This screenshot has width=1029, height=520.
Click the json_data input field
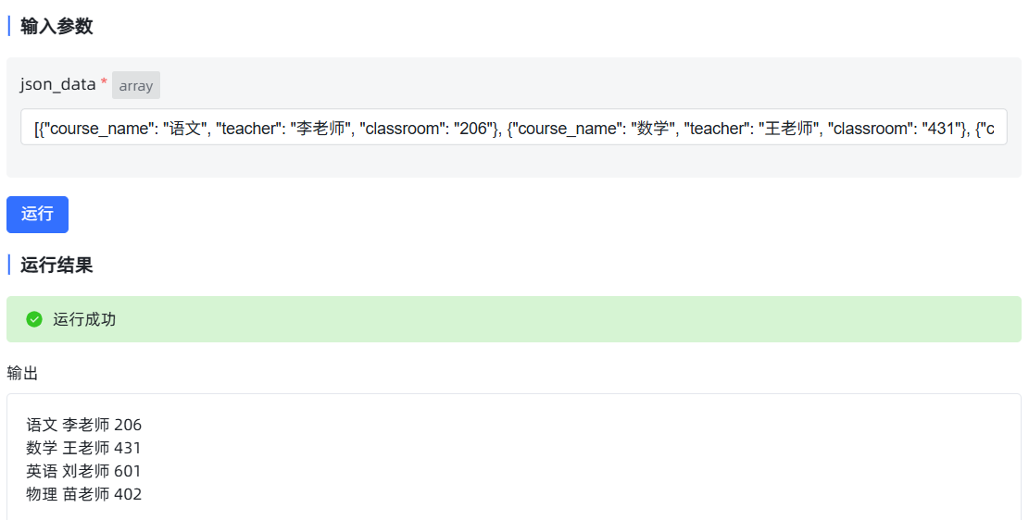coord(514,127)
